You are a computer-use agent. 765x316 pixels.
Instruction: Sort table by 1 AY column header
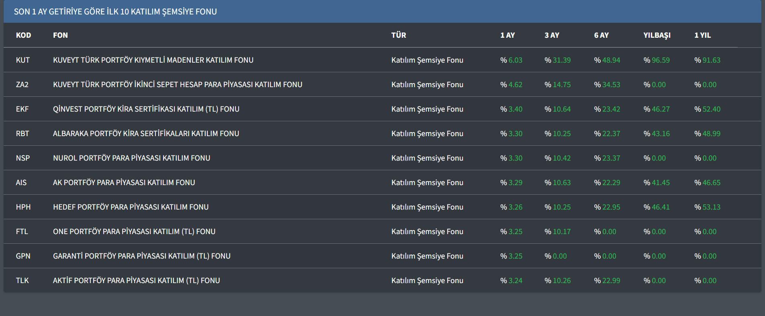pyautogui.click(x=507, y=35)
